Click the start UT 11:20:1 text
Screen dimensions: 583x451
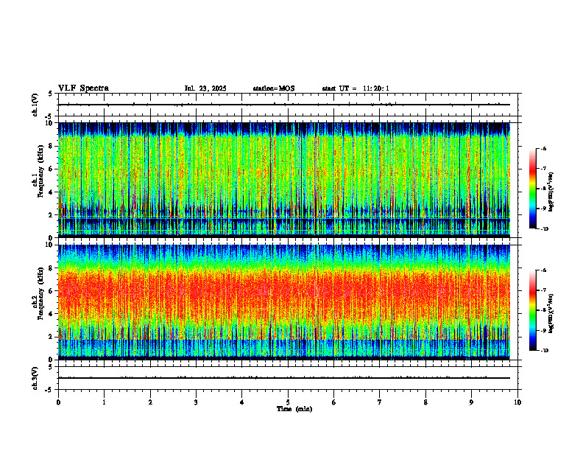coord(356,88)
